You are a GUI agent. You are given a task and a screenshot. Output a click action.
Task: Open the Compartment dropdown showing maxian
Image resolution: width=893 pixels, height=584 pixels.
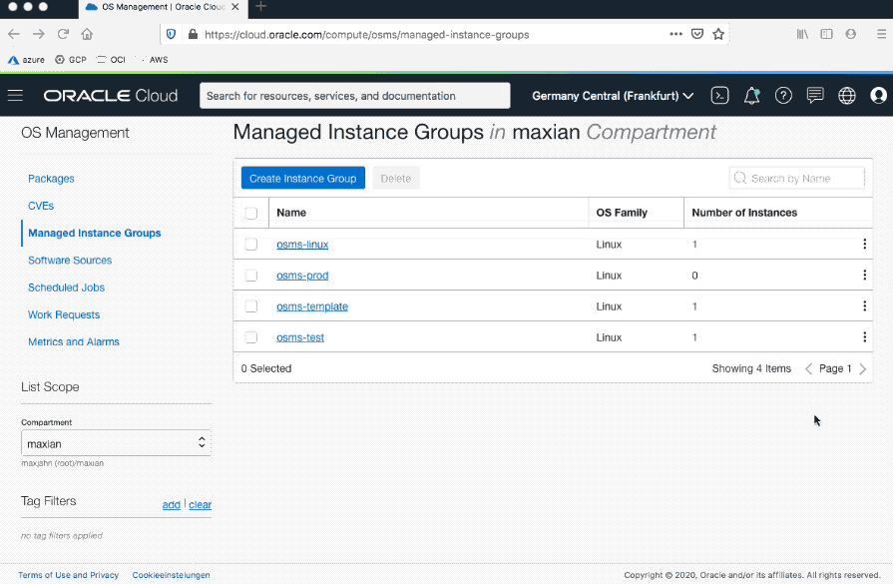click(116, 443)
